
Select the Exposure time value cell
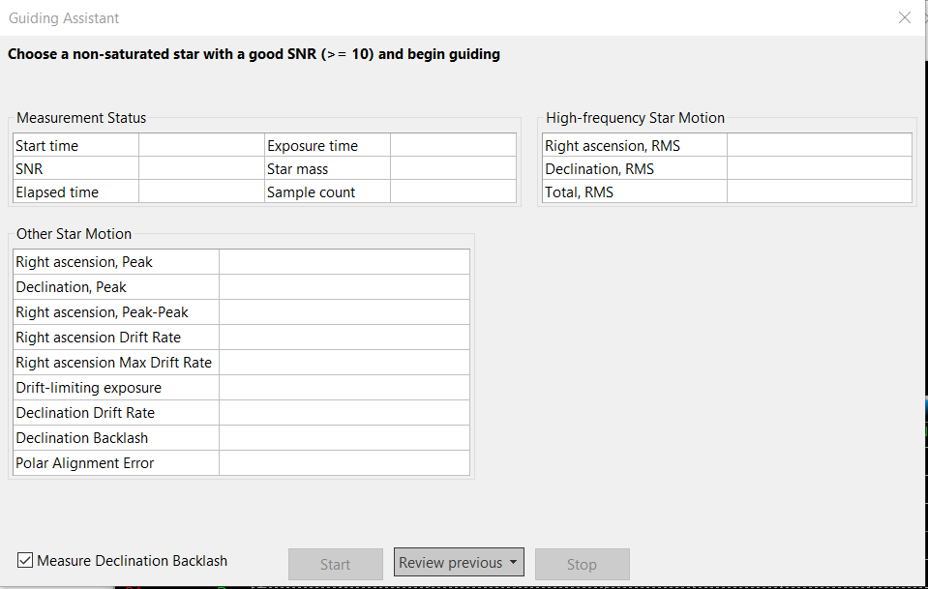click(x=453, y=145)
